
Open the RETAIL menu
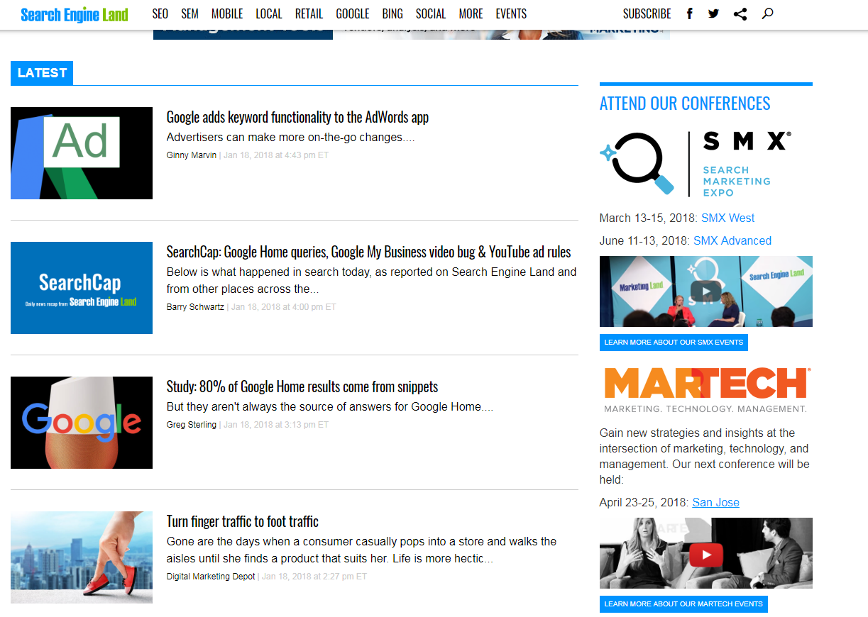click(x=309, y=13)
